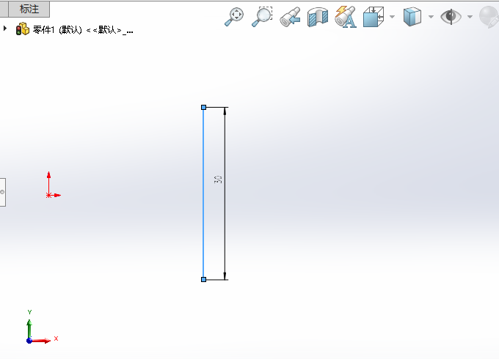Toggle the Hide/Show Items eye icon
This screenshot has width=499, height=359.
[x=451, y=17]
